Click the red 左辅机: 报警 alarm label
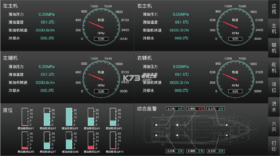280x156 pixels. click(195, 108)
